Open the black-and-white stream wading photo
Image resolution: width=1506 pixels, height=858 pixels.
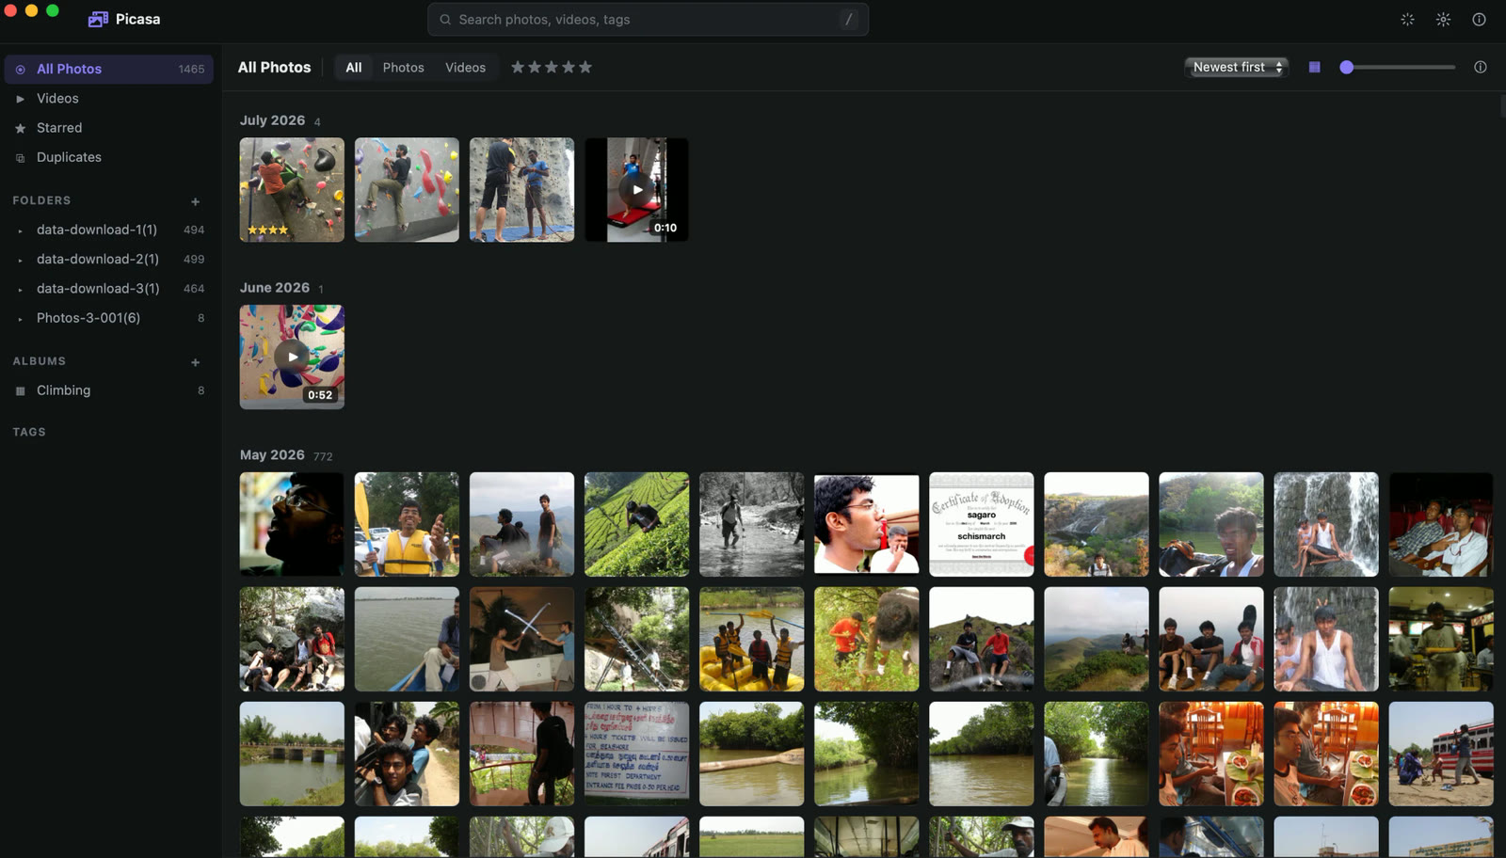click(x=751, y=524)
